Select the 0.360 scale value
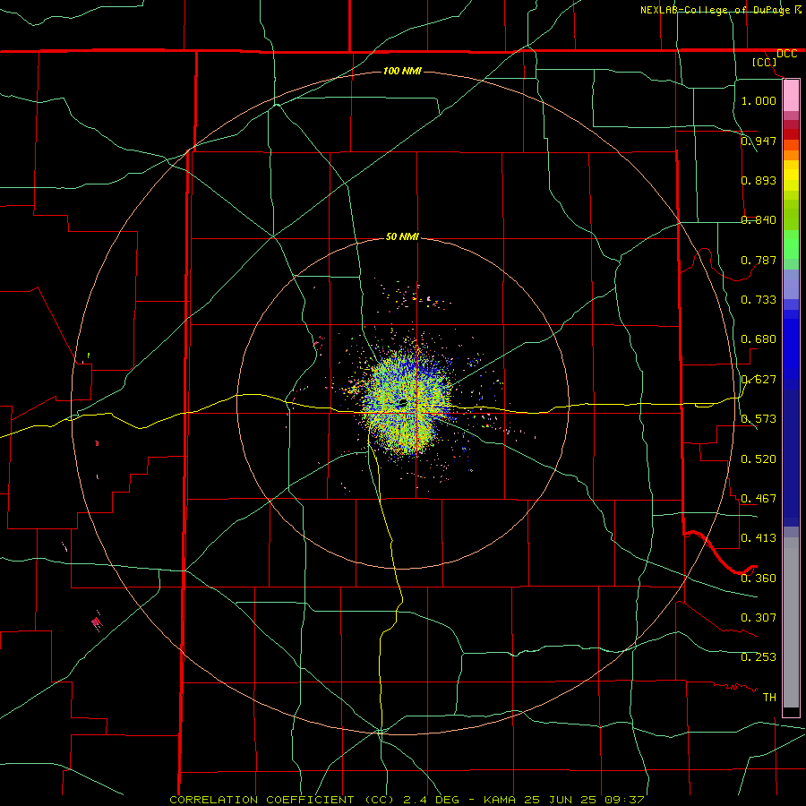 (759, 579)
